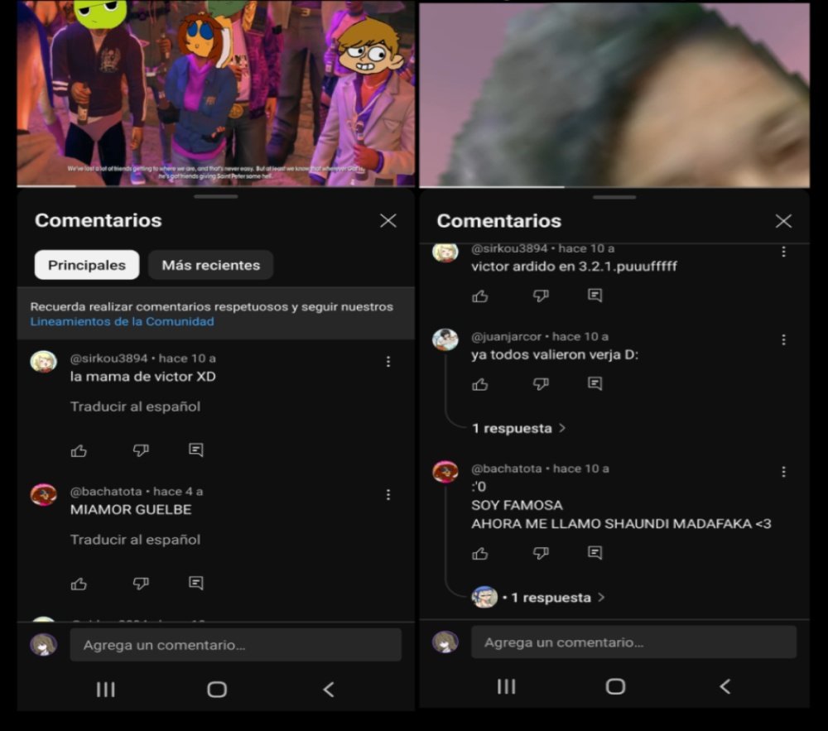Viewport: 828px width, 731px height.
Task: Tap Android recent apps button on left phone
Action: point(106,690)
